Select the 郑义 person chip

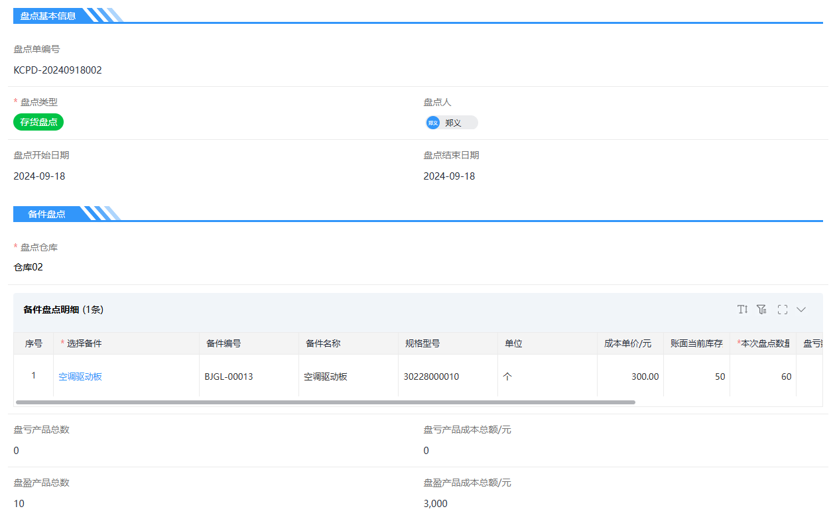452,123
